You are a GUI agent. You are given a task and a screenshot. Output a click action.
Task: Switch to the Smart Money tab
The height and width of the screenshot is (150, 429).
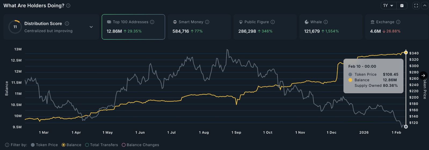[x=199, y=27]
